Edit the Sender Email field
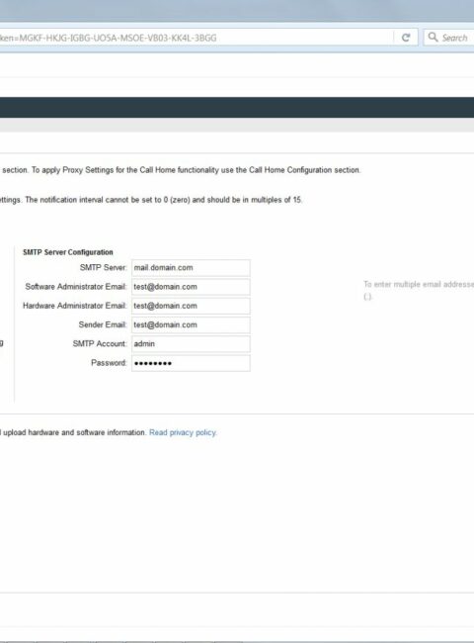474x643 pixels. [191, 324]
